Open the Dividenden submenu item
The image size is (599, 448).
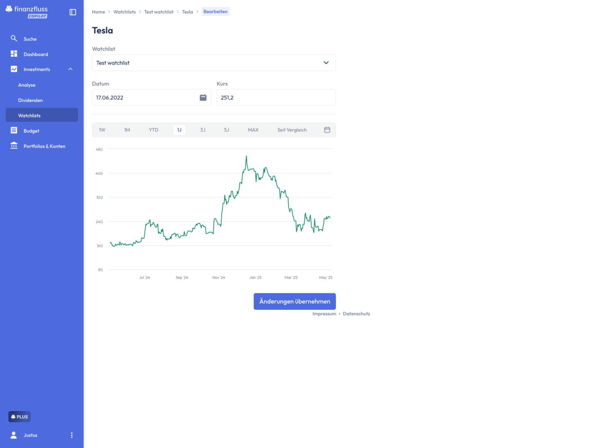point(30,100)
